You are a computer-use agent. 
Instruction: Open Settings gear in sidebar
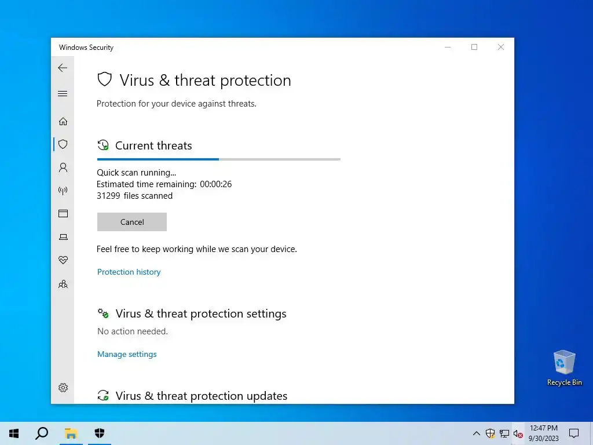(63, 388)
